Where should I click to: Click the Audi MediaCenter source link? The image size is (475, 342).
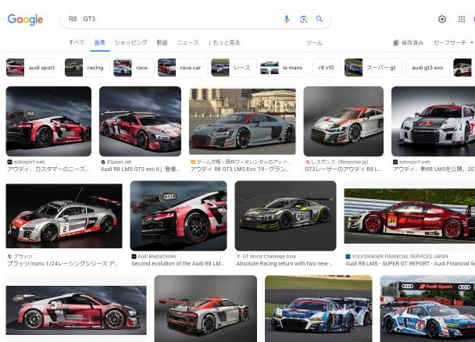(x=154, y=256)
